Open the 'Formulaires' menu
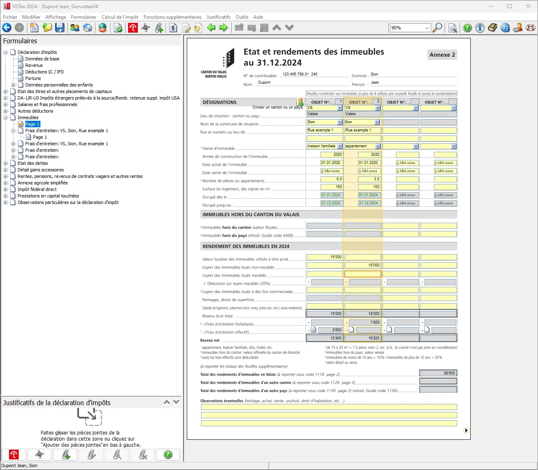Image resolution: width=538 pixels, height=470 pixels. pyautogui.click(x=83, y=17)
